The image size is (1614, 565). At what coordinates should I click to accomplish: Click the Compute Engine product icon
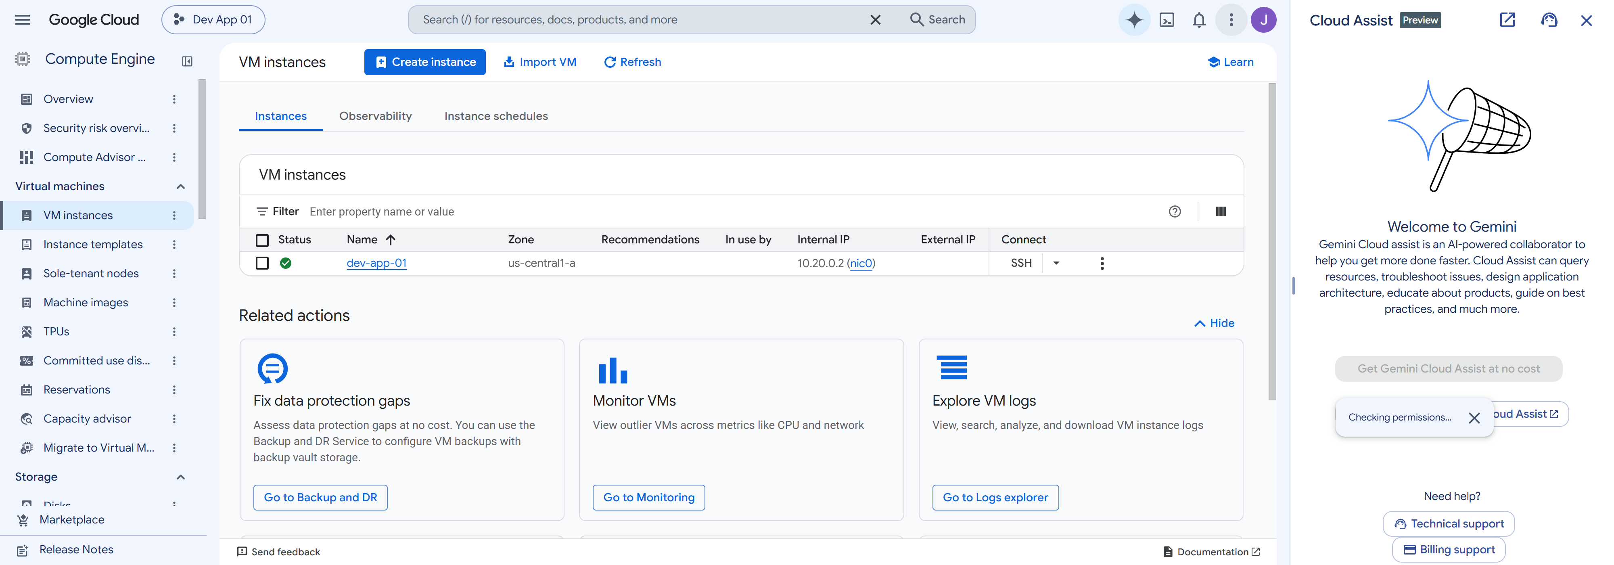coord(23,59)
